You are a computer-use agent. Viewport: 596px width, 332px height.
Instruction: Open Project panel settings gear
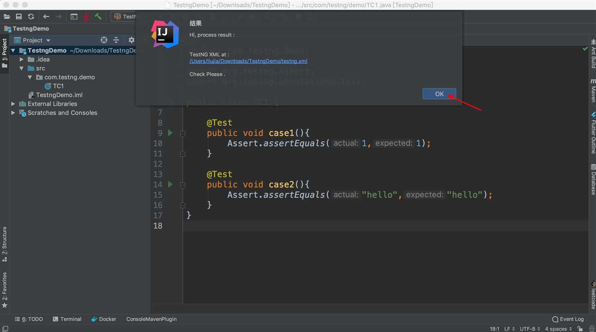[x=131, y=40]
